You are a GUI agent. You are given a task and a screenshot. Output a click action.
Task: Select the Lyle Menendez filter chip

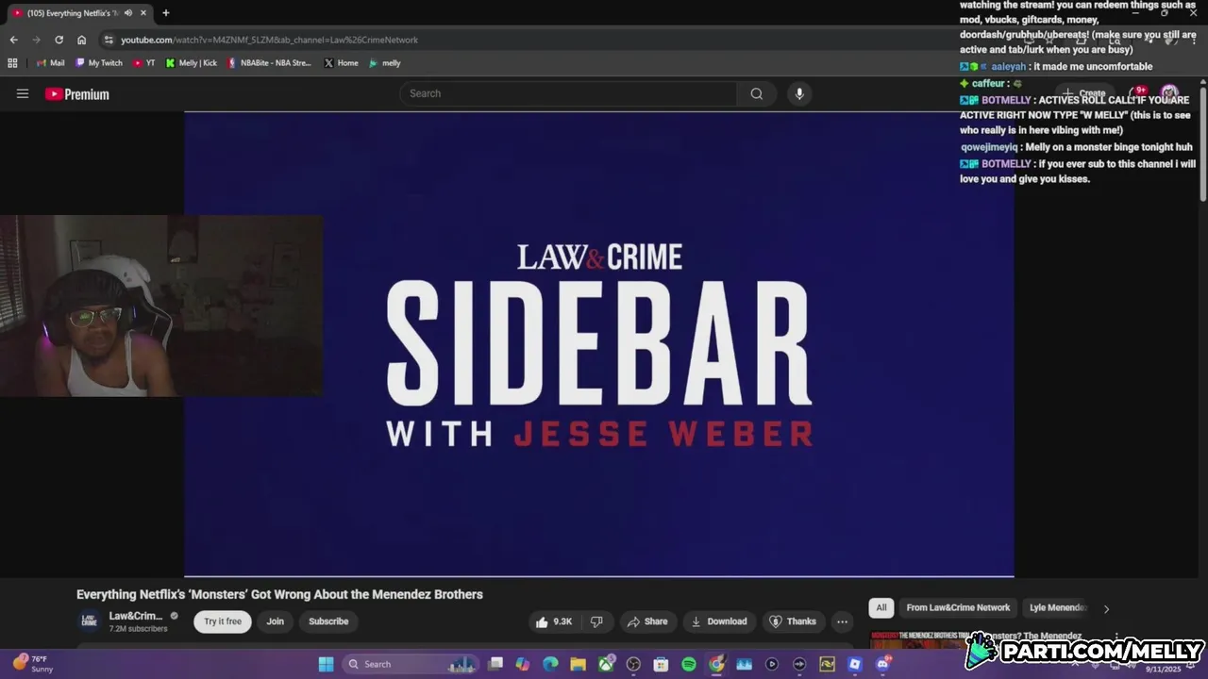tap(1058, 607)
